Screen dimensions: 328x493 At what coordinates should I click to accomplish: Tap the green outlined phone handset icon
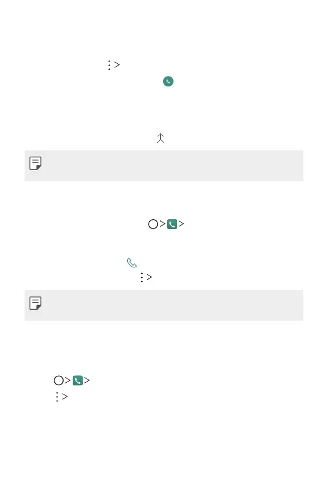pos(132,263)
